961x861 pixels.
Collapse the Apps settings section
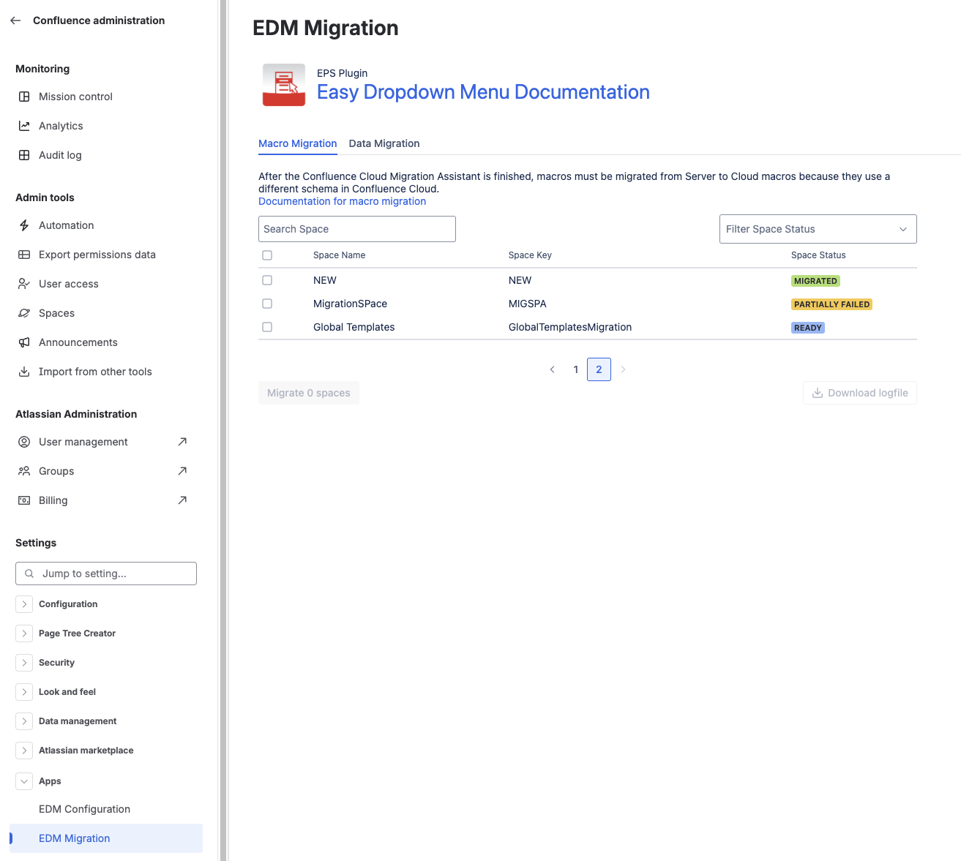click(24, 781)
